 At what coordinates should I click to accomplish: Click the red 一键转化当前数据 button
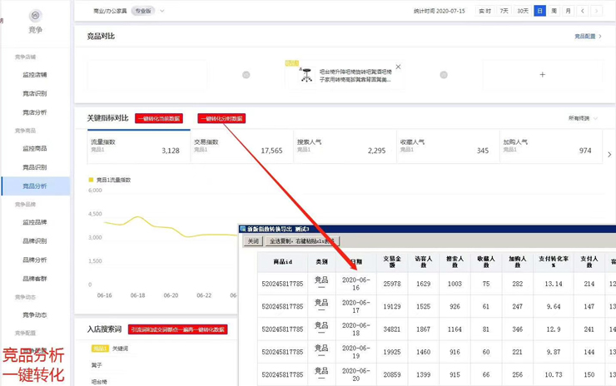coord(158,119)
